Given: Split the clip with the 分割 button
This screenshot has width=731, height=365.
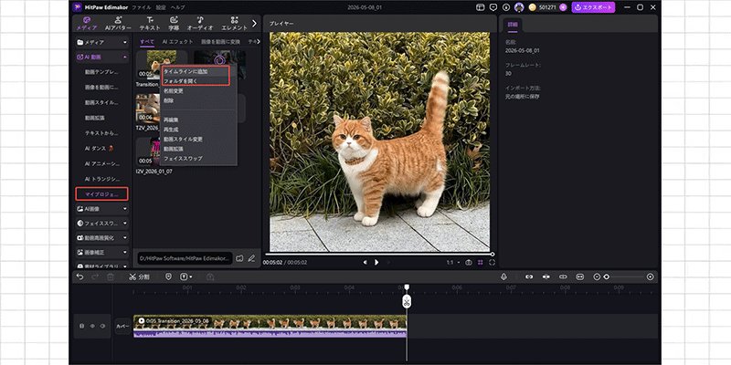Looking at the screenshot, I should [140, 277].
